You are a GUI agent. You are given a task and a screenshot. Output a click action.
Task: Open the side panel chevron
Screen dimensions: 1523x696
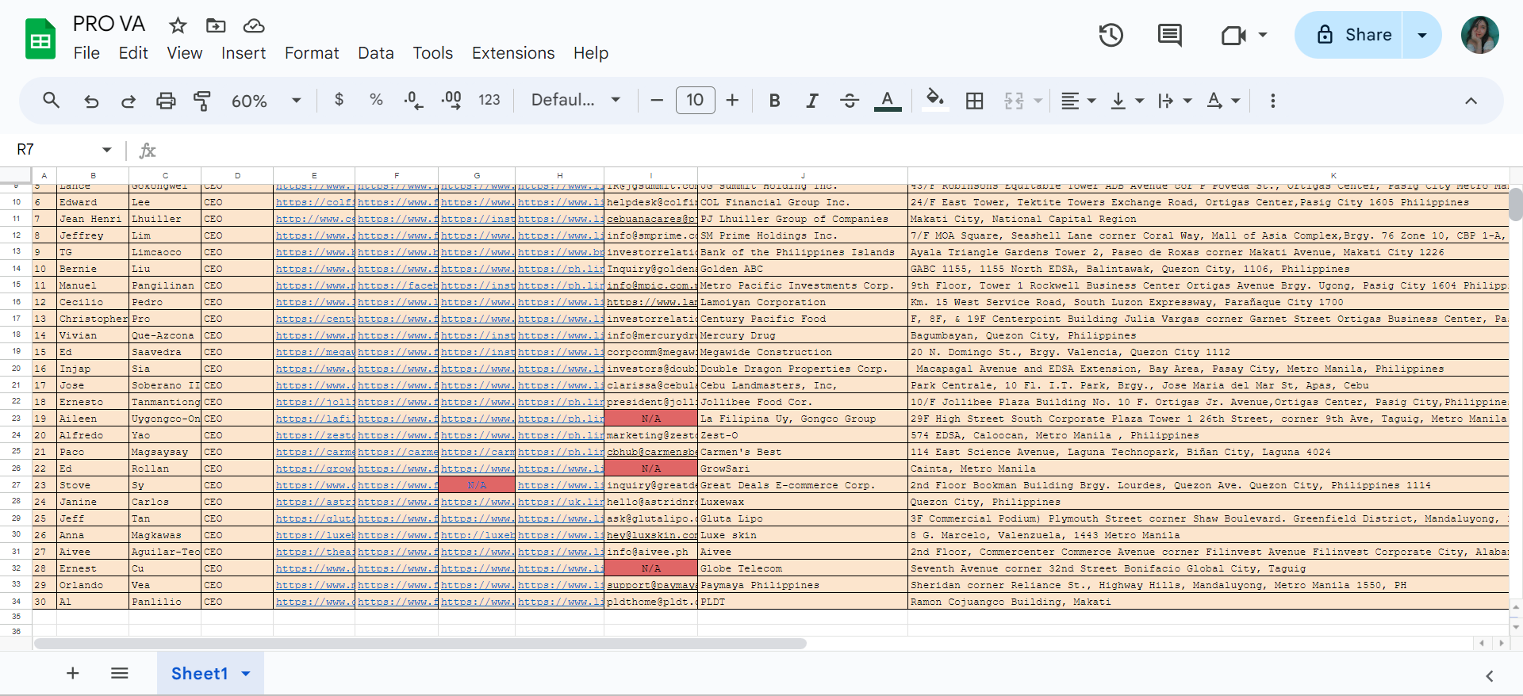pos(1490,676)
